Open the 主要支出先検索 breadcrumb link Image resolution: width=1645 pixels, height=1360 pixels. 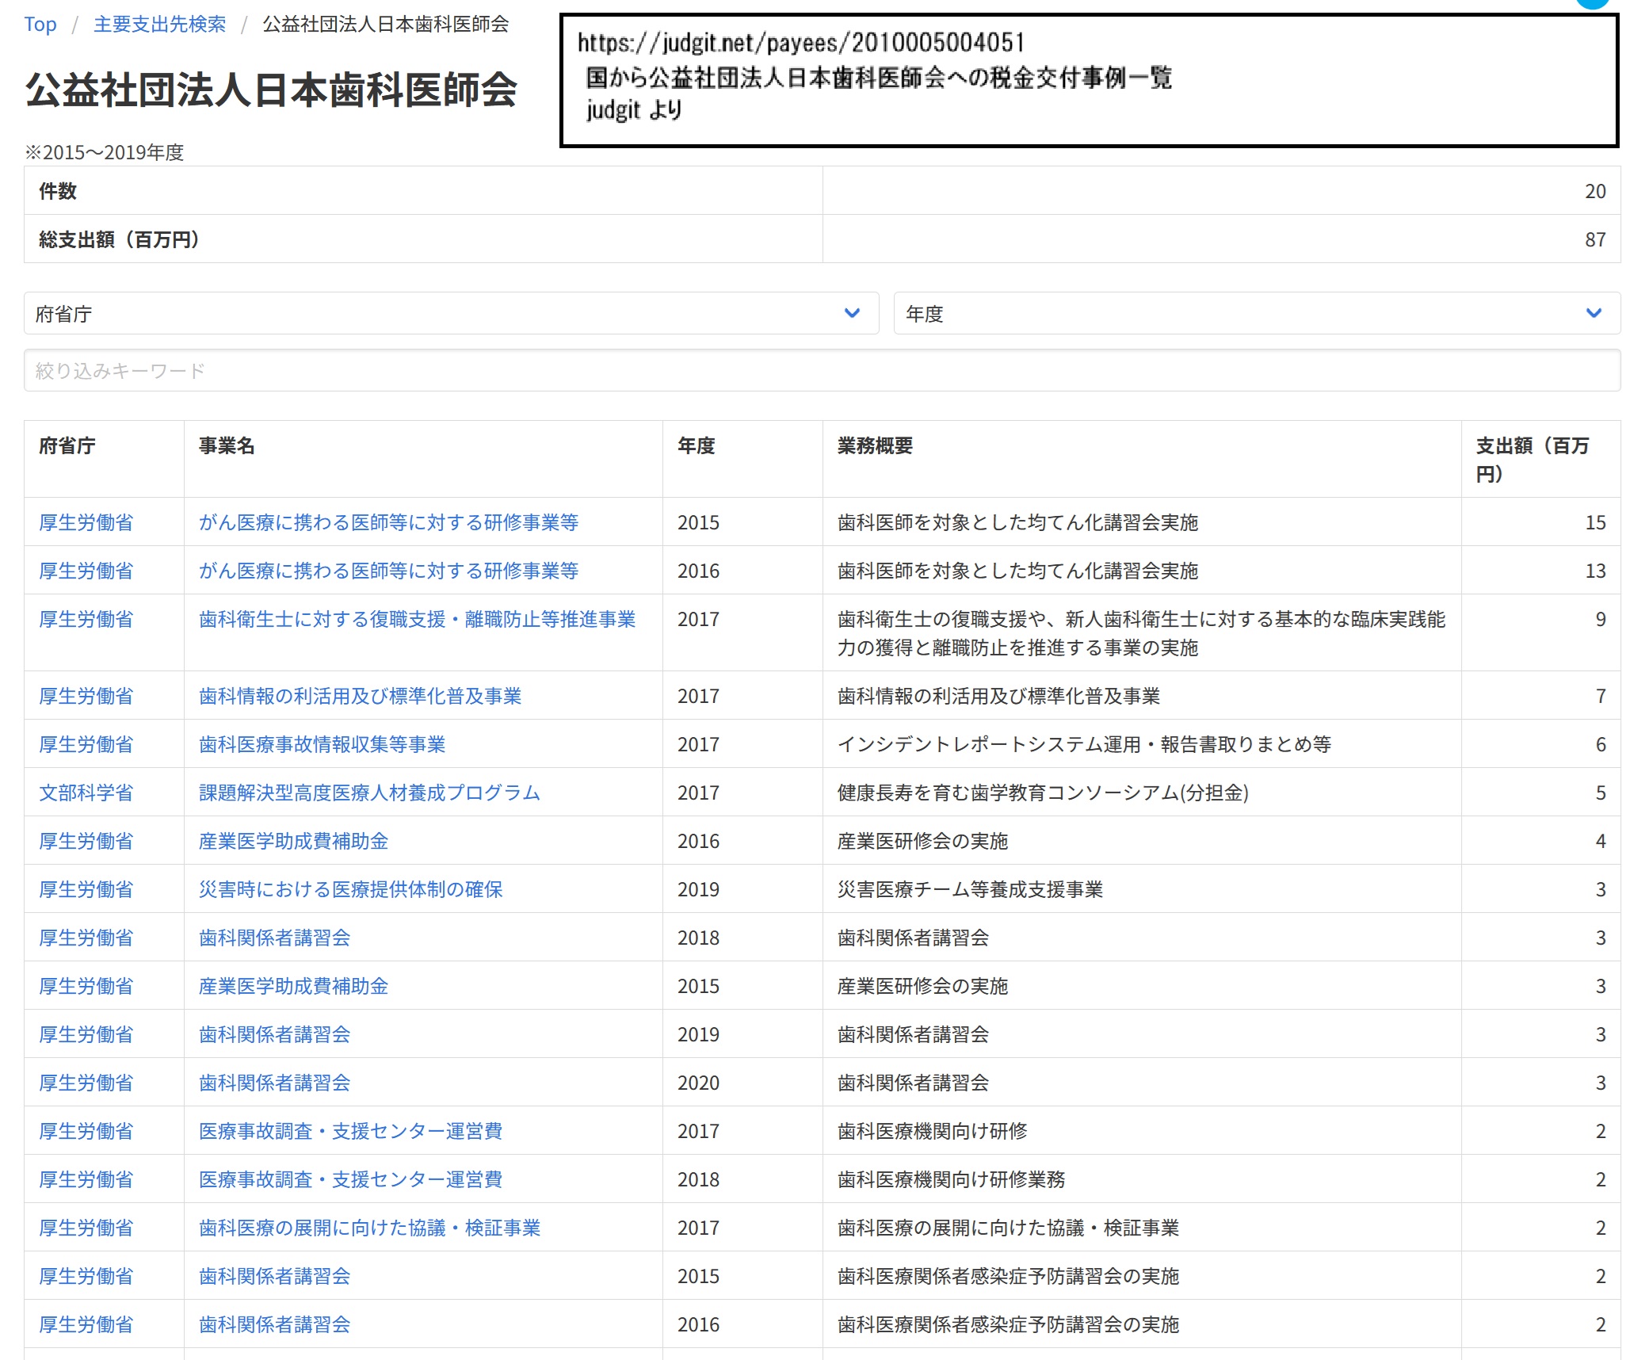click(x=159, y=25)
